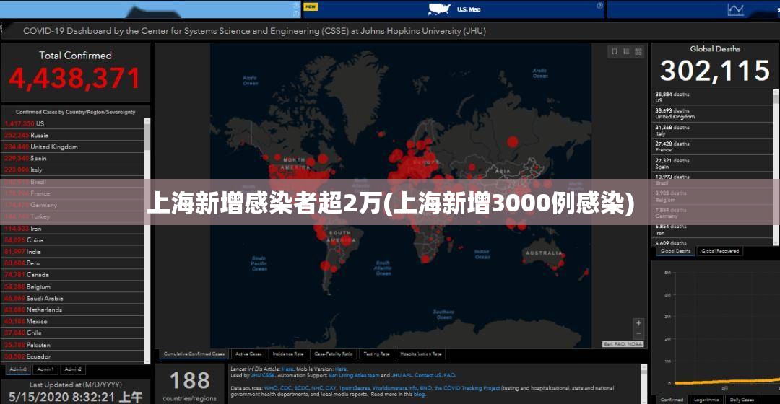
Task: Select the 27,428 deaths France entry
Action: pyautogui.click(x=712, y=146)
